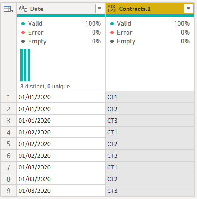The height and width of the screenshot is (199, 197).
Task: Click the Error 0% line under Date
Action: tap(61, 32)
